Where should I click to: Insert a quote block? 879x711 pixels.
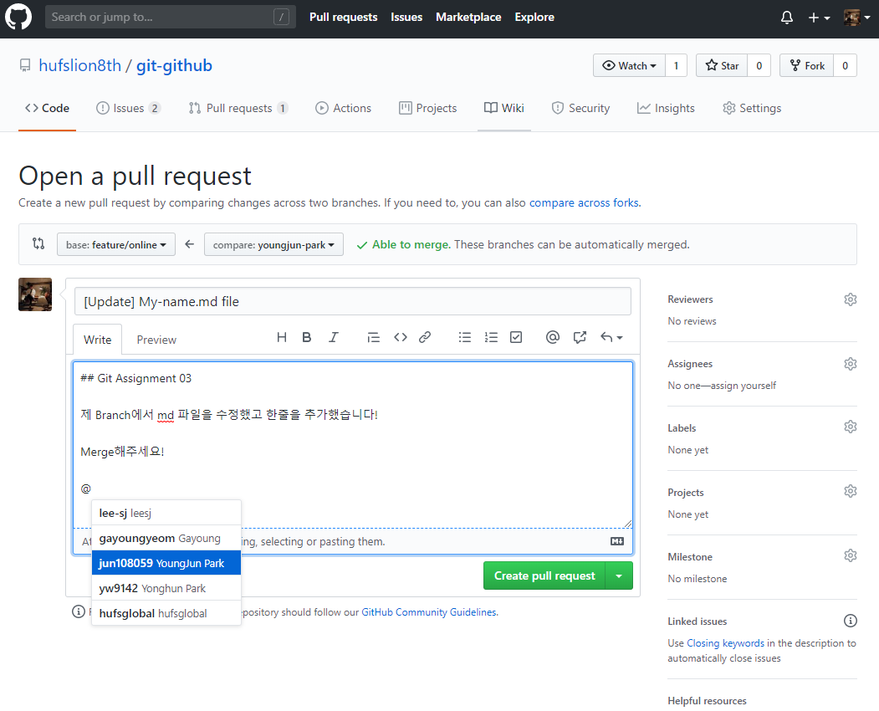coord(373,337)
